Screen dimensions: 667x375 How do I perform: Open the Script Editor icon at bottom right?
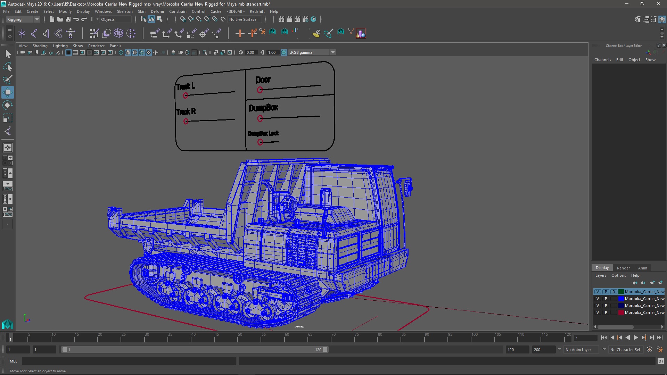(660, 361)
